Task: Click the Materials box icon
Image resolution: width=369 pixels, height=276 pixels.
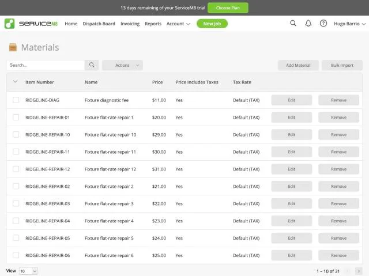Action: 13,47
